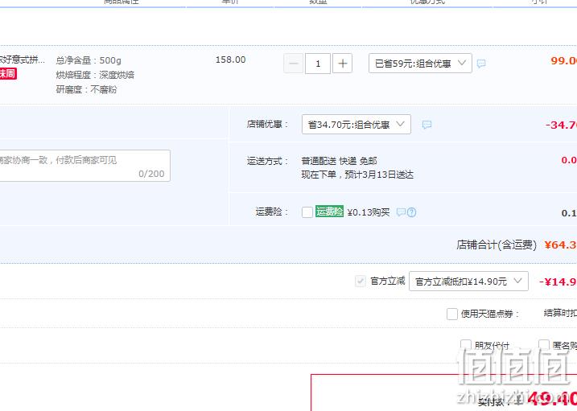The width and height of the screenshot is (577, 411).
Task: Click comment icon beside 店铺优惠 dropdown
Action: [x=427, y=125]
